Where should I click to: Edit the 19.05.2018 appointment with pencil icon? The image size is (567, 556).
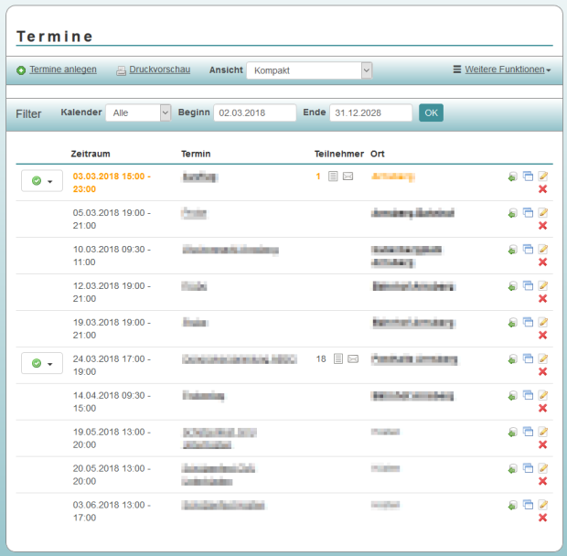pos(542,432)
